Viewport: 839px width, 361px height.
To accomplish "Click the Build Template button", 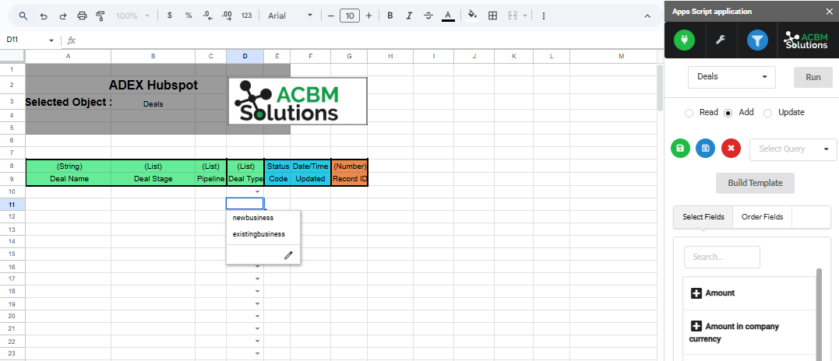I will (755, 183).
